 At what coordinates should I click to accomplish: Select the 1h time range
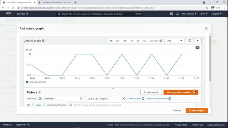tap(111, 41)
